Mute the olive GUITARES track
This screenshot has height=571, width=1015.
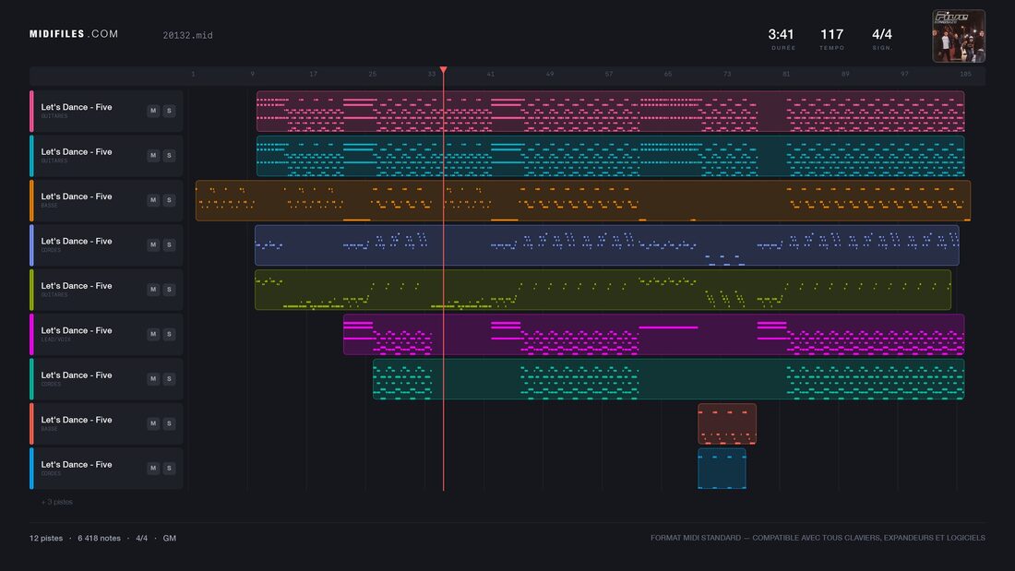tap(153, 290)
